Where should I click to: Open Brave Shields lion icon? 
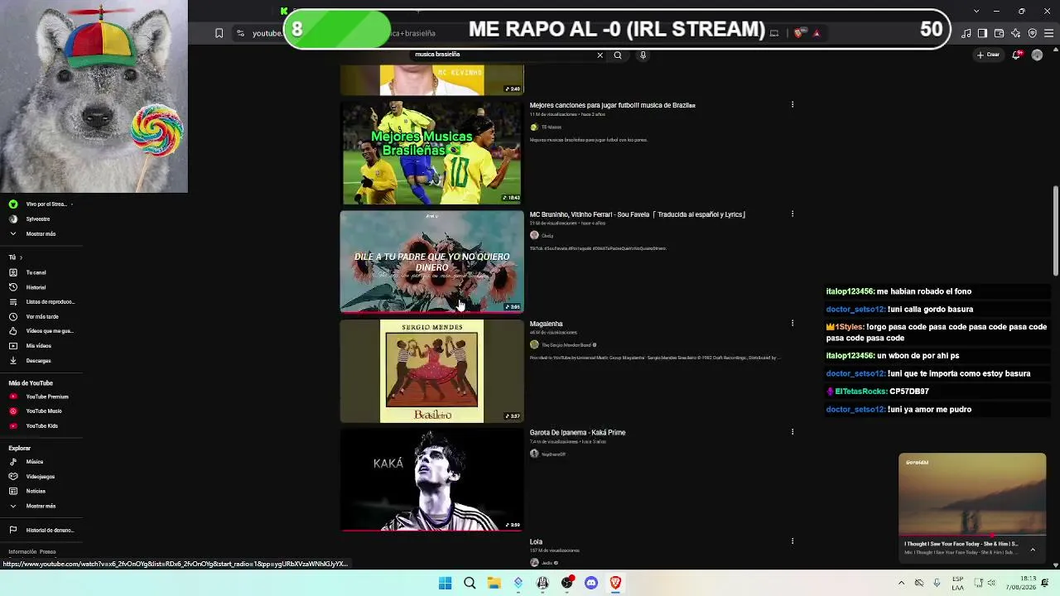pos(798,33)
